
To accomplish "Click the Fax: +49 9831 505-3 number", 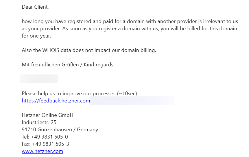I will click(45, 144).
